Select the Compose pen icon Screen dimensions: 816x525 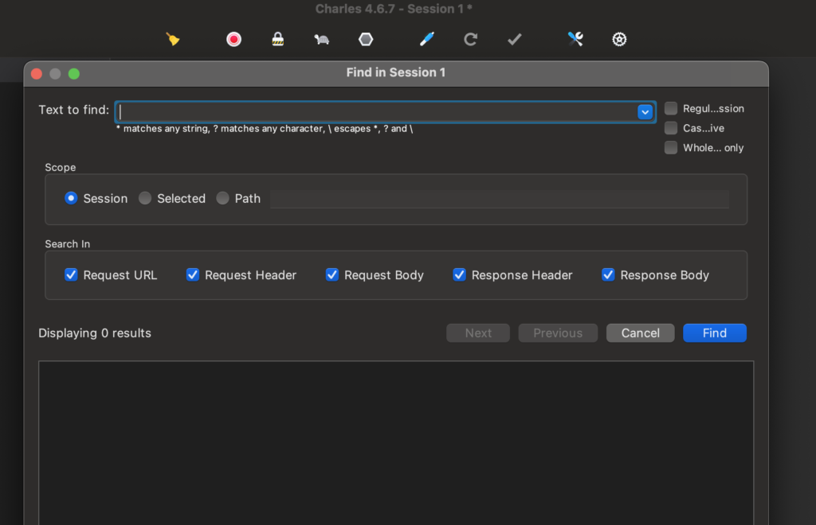click(x=428, y=39)
